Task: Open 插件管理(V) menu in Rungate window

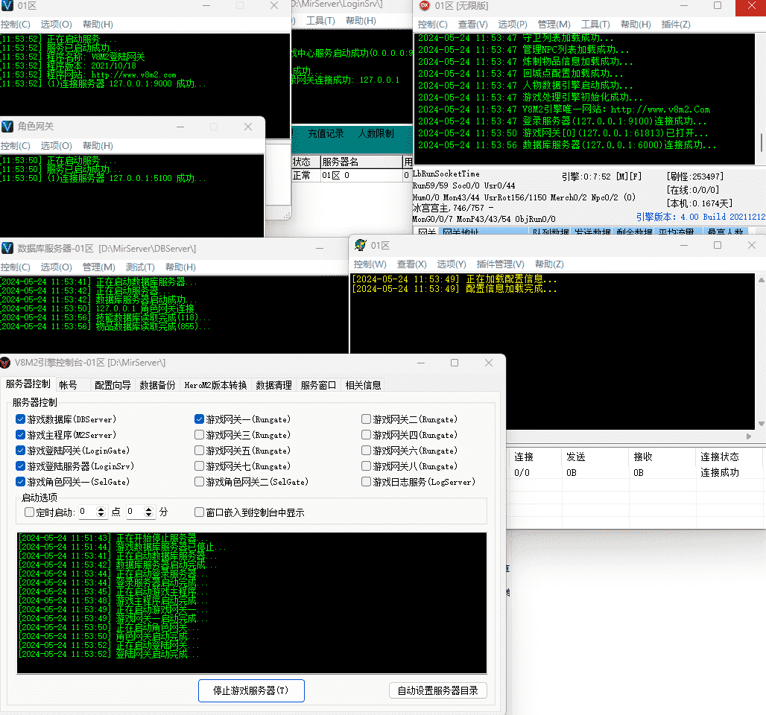Action: [x=500, y=264]
